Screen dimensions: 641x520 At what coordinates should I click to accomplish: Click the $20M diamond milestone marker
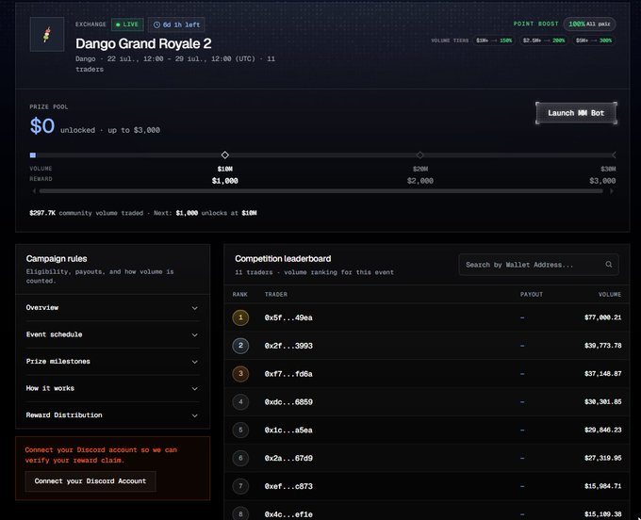419,154
